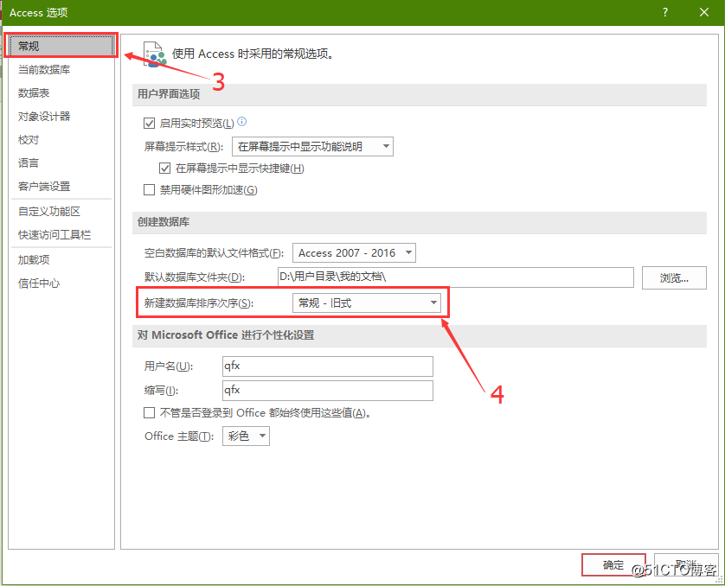
Task: Toggle 启用实时预览 checkbox
Action: [149, 124]
